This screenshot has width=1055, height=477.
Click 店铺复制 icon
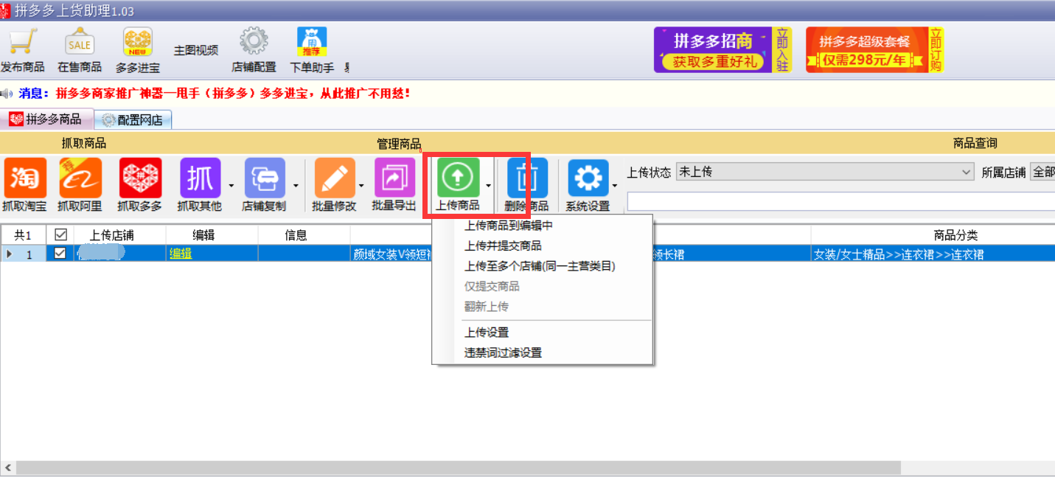tap(265, 178)
